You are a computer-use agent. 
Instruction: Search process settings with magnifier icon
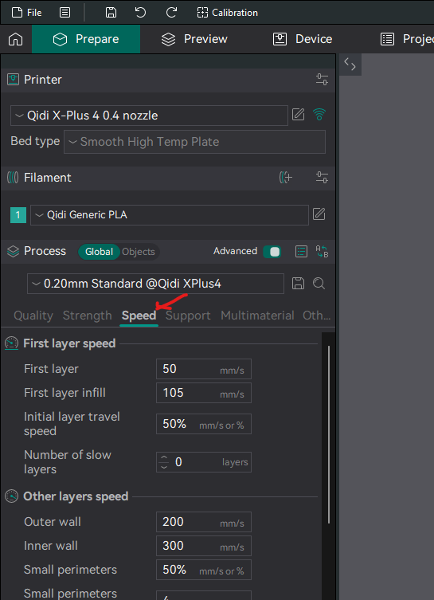click(x=319, y=284)
